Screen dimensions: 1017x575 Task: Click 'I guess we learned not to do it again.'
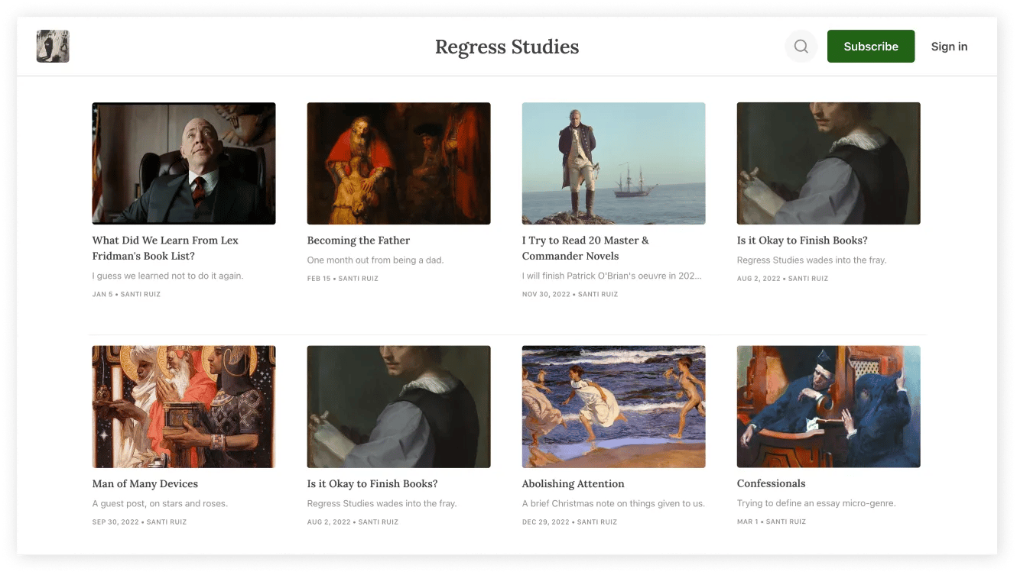tap(167, 276)
